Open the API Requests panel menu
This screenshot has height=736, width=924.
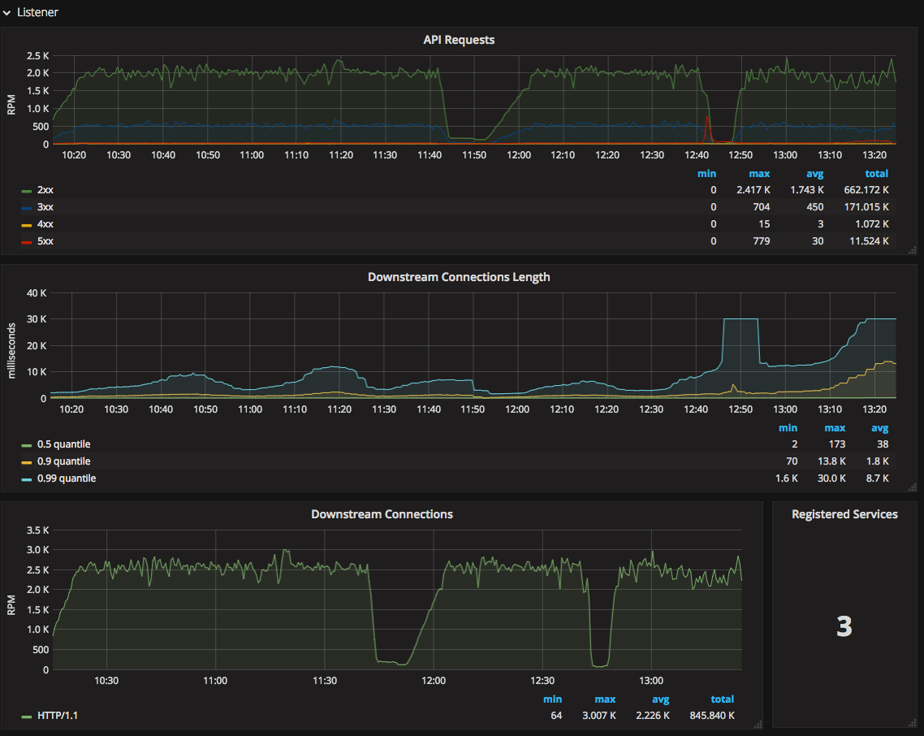457,39
